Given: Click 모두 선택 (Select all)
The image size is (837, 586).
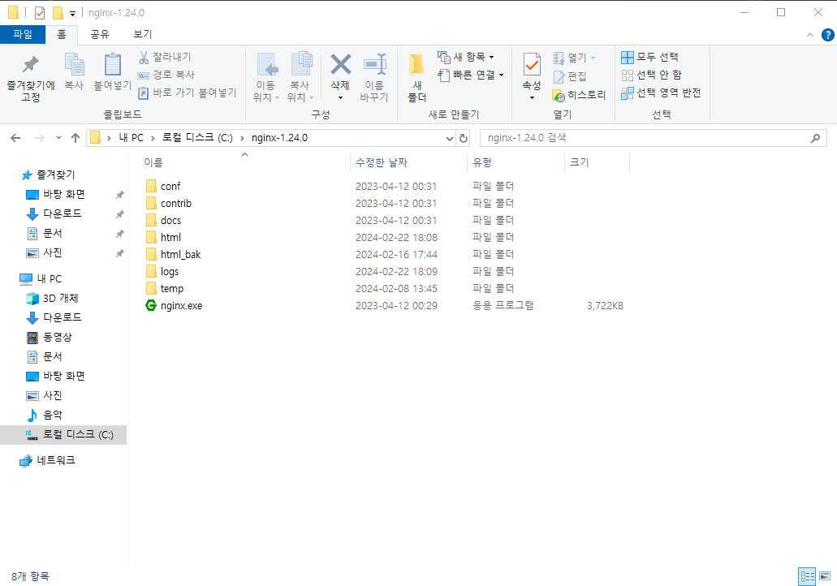Looking at the screenshot, I should click(649, 57).
